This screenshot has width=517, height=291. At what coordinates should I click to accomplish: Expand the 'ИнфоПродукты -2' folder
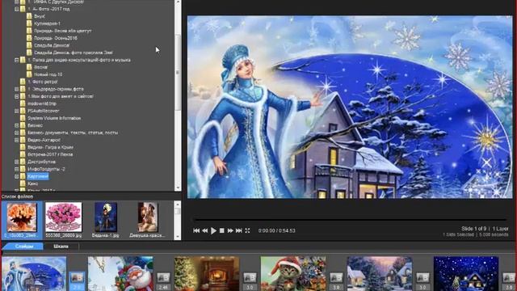click(16, 169)
